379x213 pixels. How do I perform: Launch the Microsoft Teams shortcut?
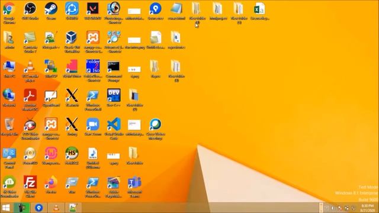[134, 187]
